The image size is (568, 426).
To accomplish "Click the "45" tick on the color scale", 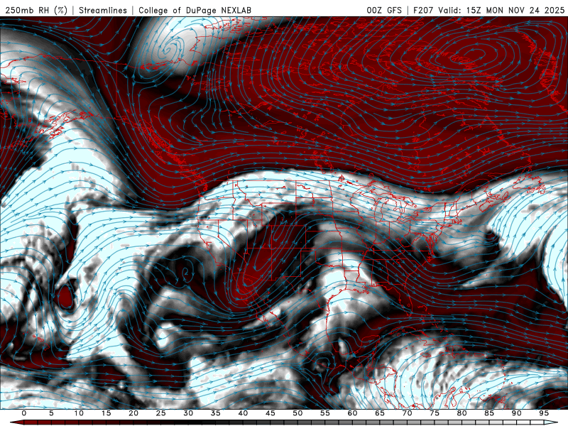I will click(271, 413).
